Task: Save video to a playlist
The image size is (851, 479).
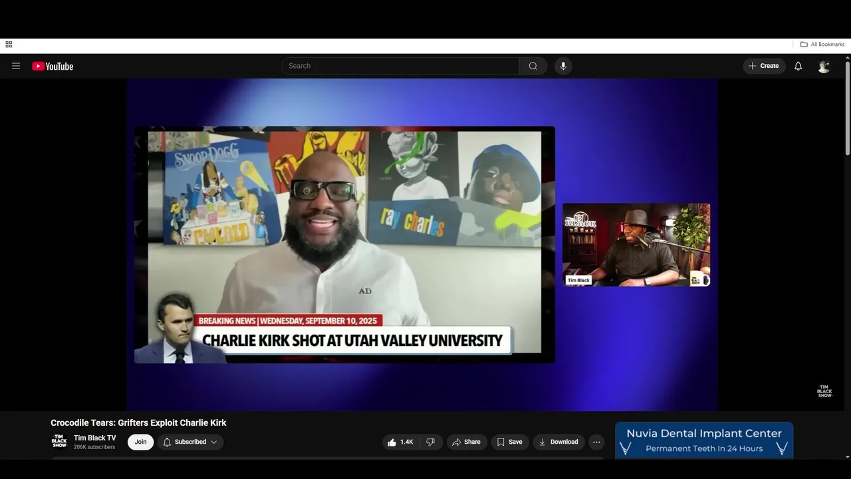Action: tap(510, 442)
